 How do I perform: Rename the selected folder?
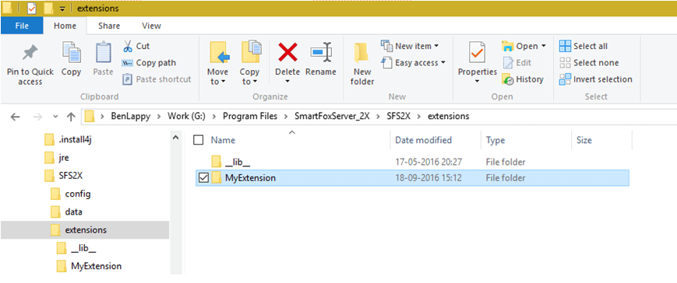pos(321,59)
